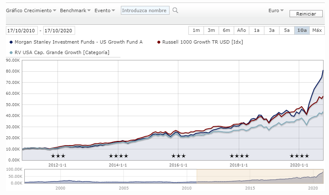Image resolution: width=329 pixels, height=195 pixels.
Task: Choose the 6m period
Action: (226, 30)
